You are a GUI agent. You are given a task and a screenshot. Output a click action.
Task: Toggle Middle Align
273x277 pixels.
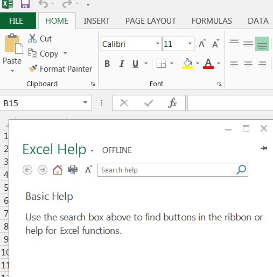pos(248,44)
